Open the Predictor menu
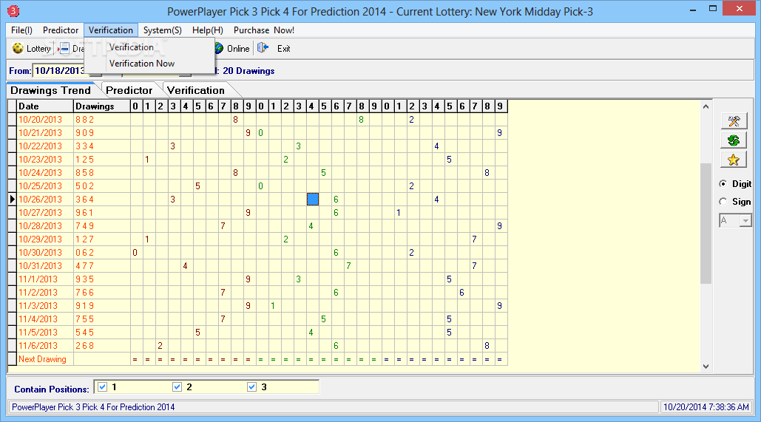The height and width of the screenshot is (422, 761). click(x=60, y=30)
